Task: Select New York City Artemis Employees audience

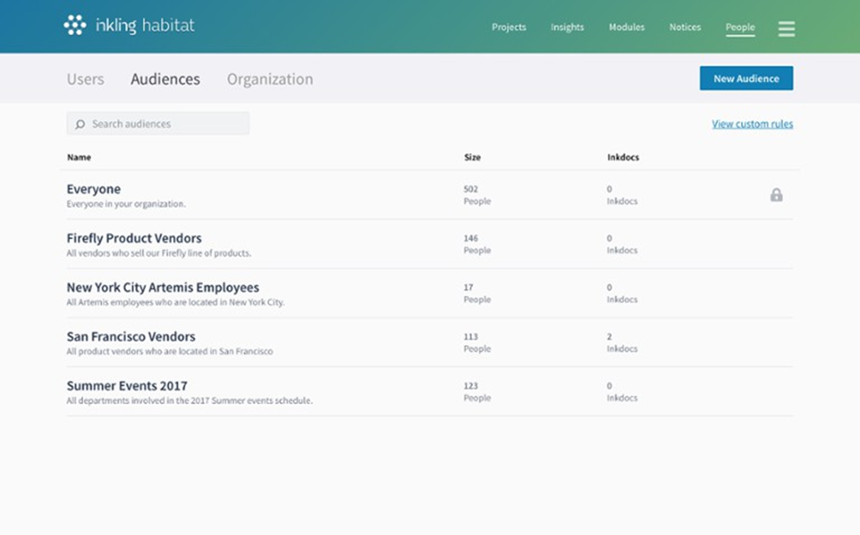Action: pyautogui.click(x=163, y=287)
